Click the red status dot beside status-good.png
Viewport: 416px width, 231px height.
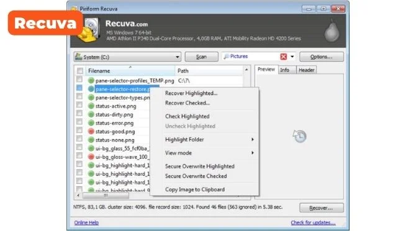coord(91,131)
